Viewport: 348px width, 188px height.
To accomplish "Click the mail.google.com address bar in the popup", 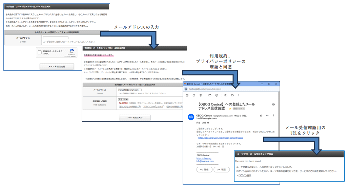I will (231, 89).
